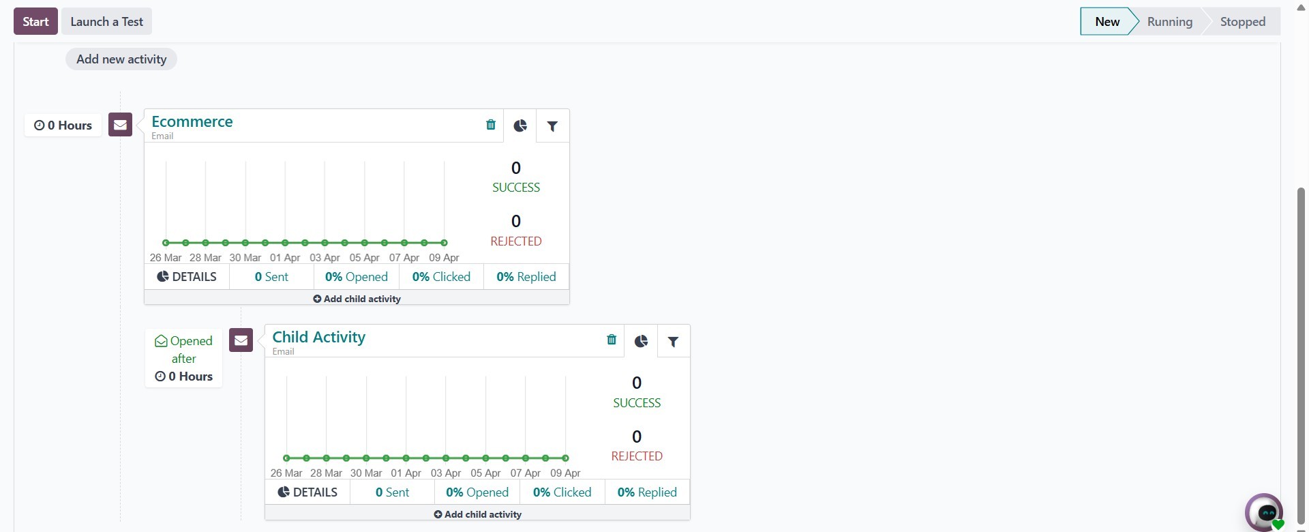
Task: View Child Activity 0% Clicked statistics
Action: pyautogui.click(x=562, y=492)
